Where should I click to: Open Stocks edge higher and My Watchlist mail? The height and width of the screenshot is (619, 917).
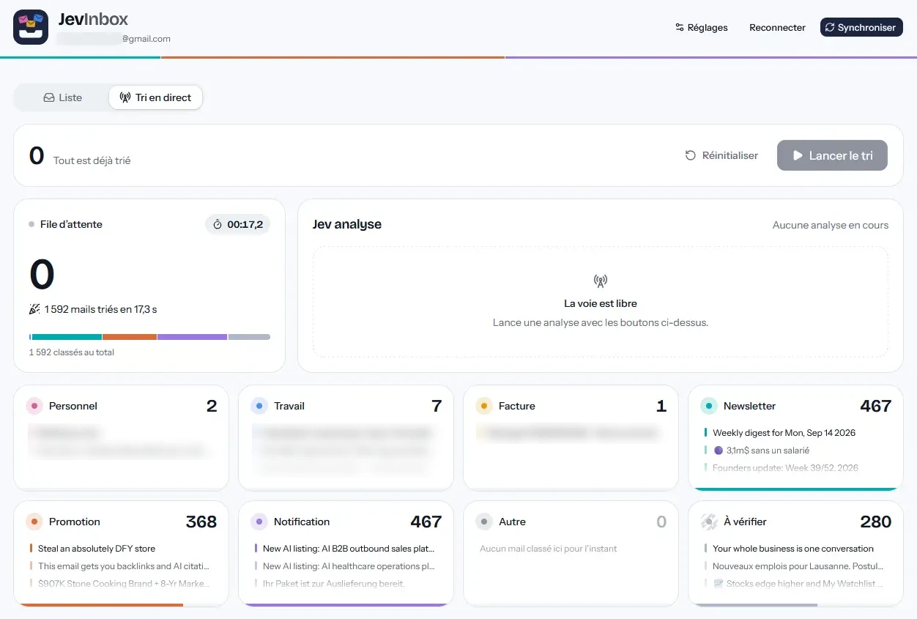pos(798,584)
